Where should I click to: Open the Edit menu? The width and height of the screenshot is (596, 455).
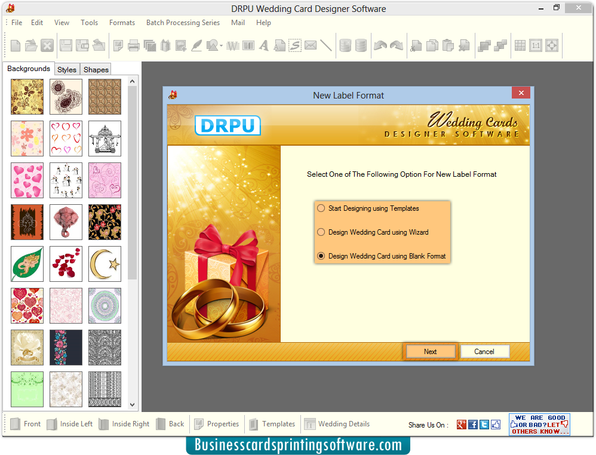(37, 23)
